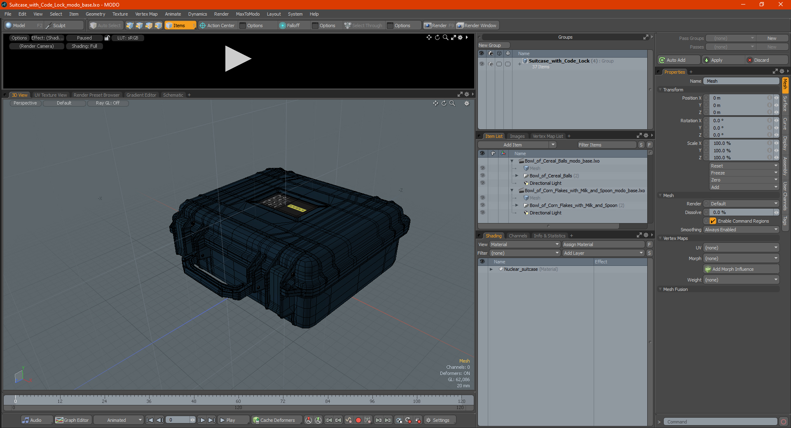Click the Auto Add button

click(x=679, y=60)
